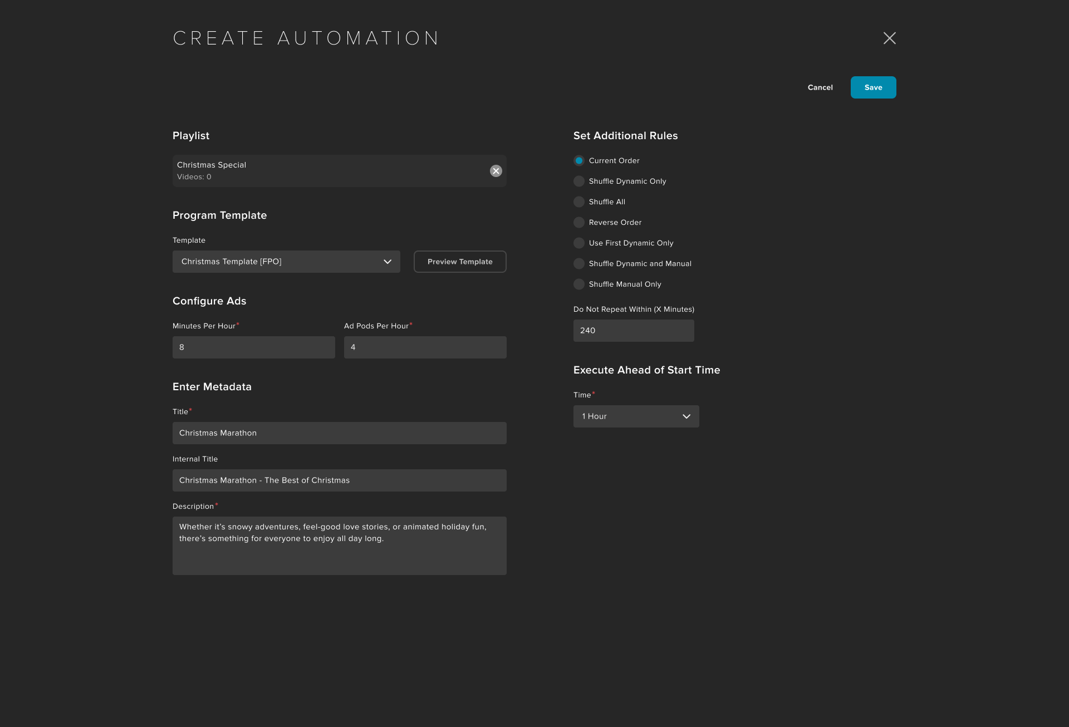The image size is (1069, 727).
Task: Click the Cancel button
Action: click(820, 87)
